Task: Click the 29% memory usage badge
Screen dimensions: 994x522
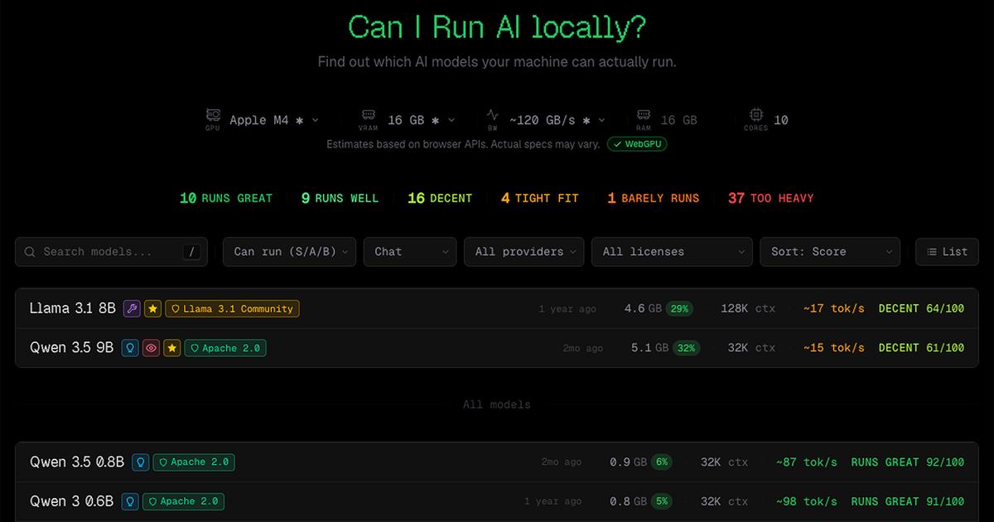Action: click(680, 308)
